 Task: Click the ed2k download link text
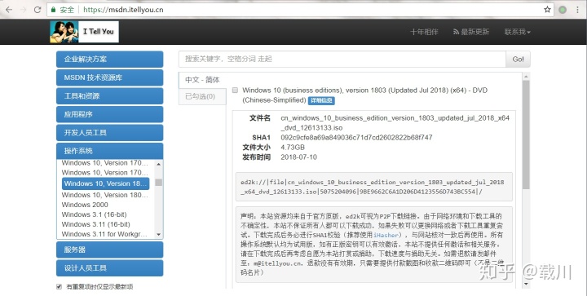[x=373, y=187]
